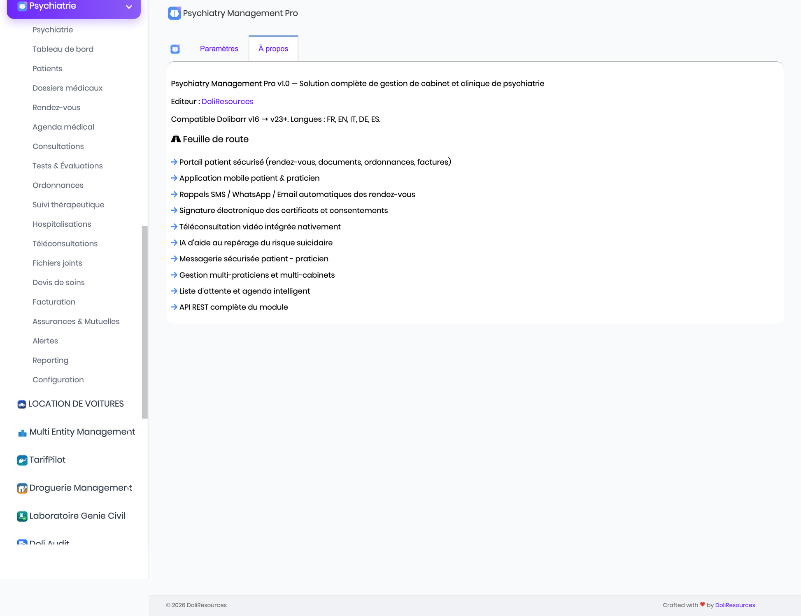Open Multi Entity Management module
Image resolution: width=801 pixels, height=616 pixels.
[x=82, y=432]
